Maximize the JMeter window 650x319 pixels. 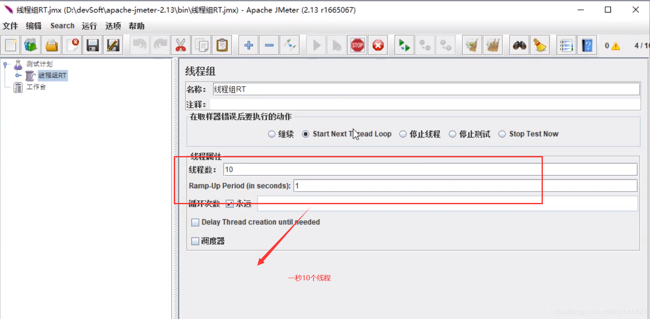608,10
